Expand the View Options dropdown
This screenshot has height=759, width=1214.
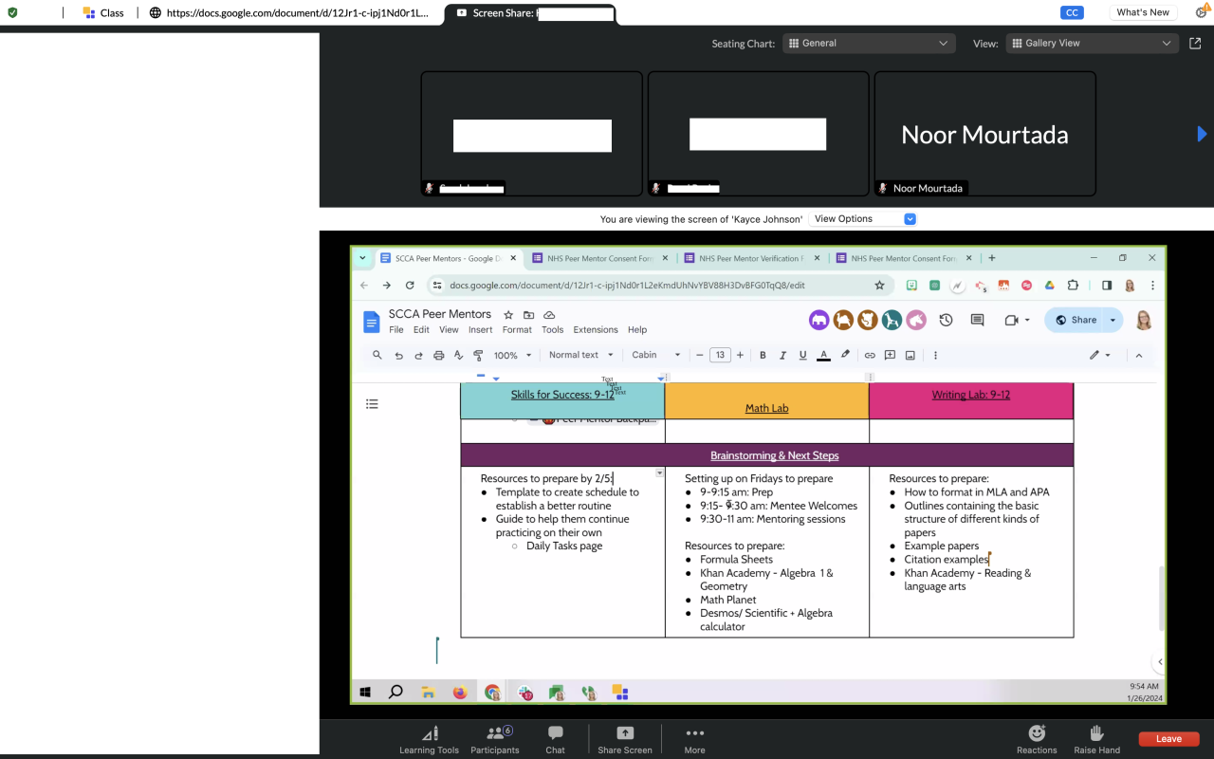pyautogui.click(x=862, y=219)
